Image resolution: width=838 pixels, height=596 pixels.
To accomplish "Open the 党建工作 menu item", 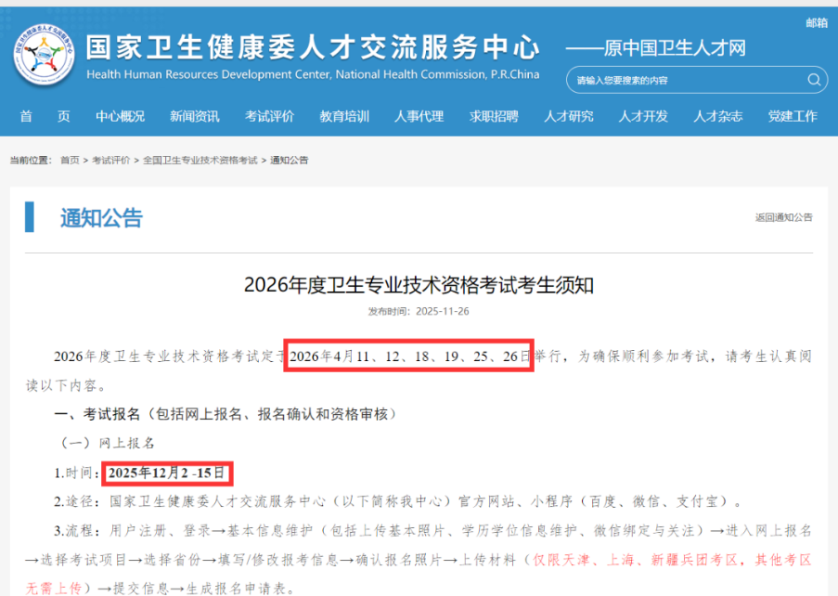I will click(793, 117).
